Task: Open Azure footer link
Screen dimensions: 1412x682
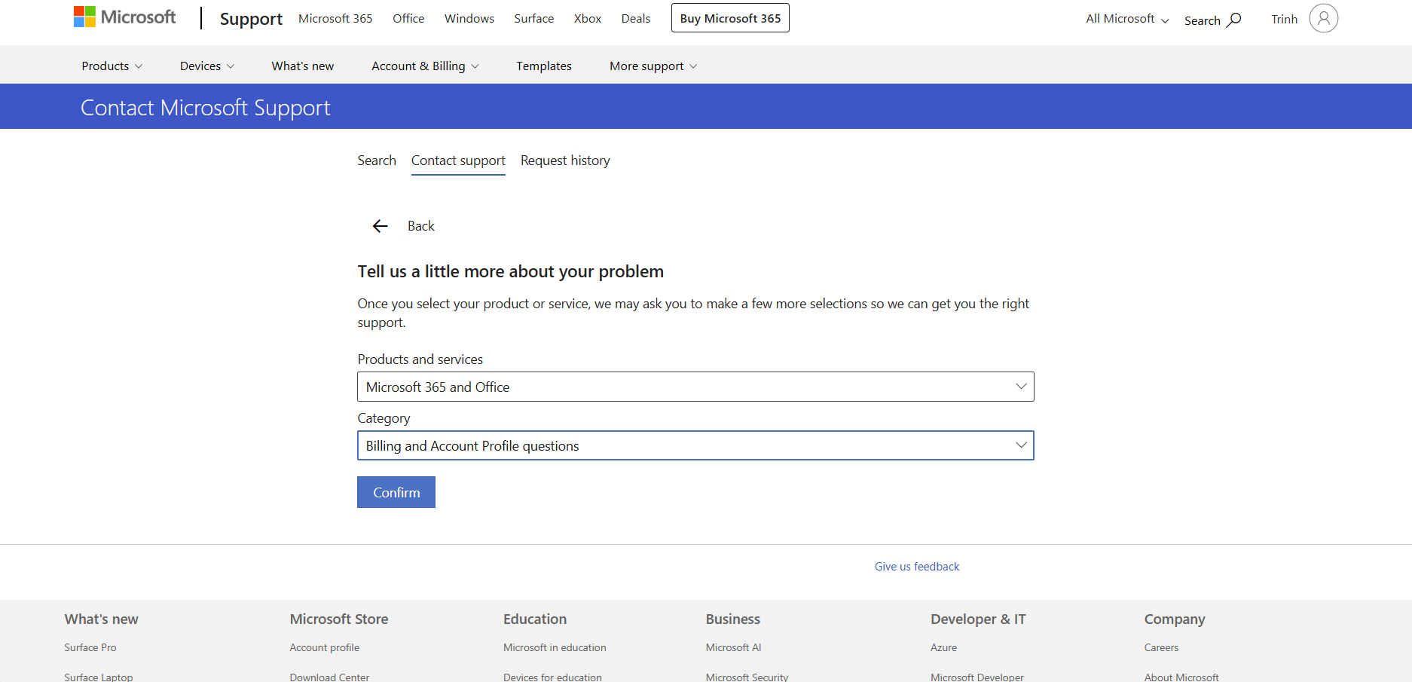Action: 944,647
